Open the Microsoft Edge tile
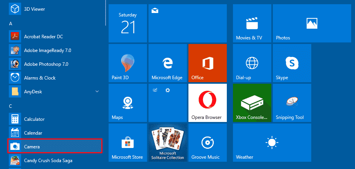The image size is (355, 169). coord(168,63)
